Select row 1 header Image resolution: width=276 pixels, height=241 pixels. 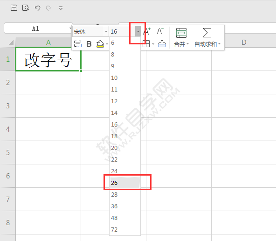pyautogui.click(x=8, y=59)
